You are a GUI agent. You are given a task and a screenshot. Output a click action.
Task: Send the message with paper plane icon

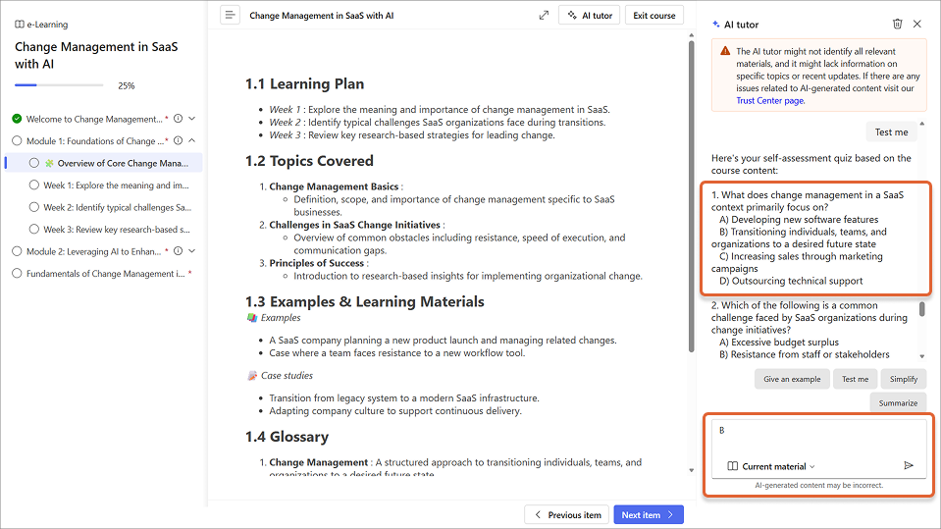click(x=909, y=465)
